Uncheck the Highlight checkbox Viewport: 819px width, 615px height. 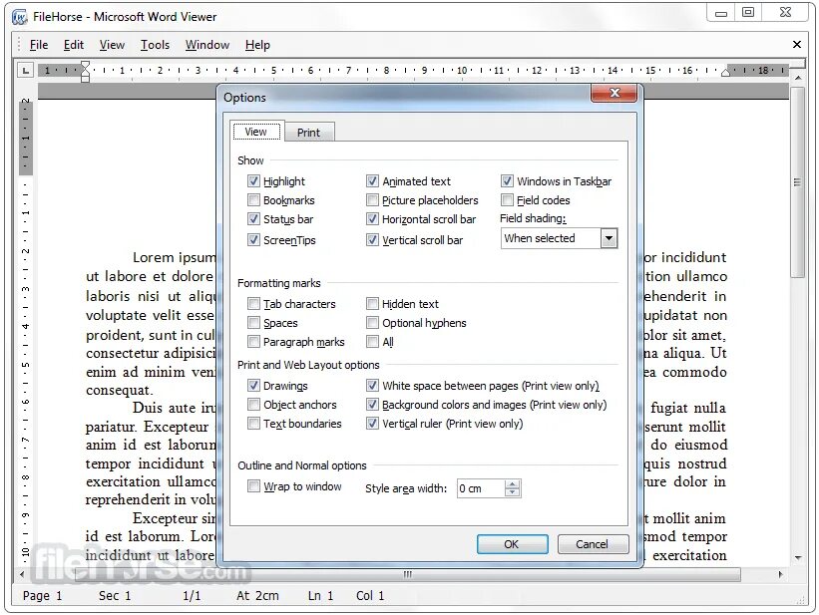253,181
